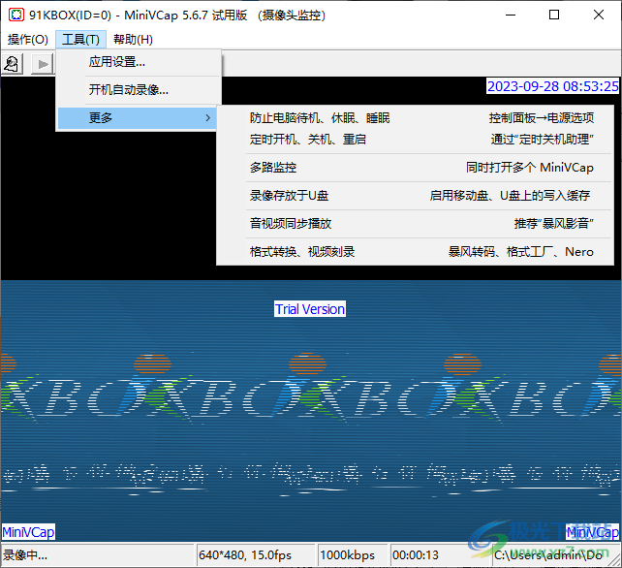Viewport: 622px width, 568px height.
Task: Open the 操作(O) menu
Action: [28, 40]
